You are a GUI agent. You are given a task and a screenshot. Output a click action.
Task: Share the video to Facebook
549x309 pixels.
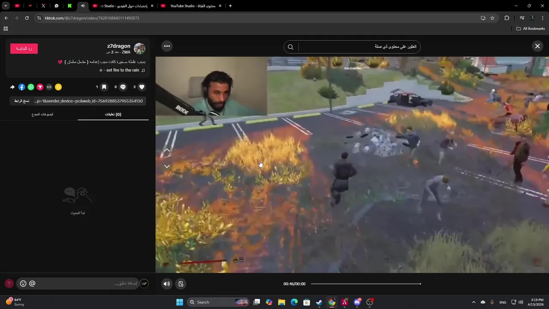pyautogui.click(x=21, y=87)
